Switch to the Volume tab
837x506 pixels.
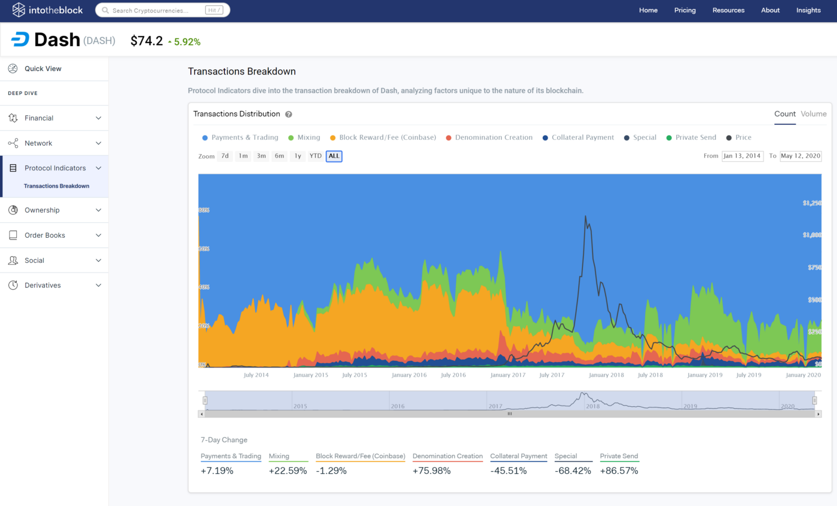(x=814, y=114)
